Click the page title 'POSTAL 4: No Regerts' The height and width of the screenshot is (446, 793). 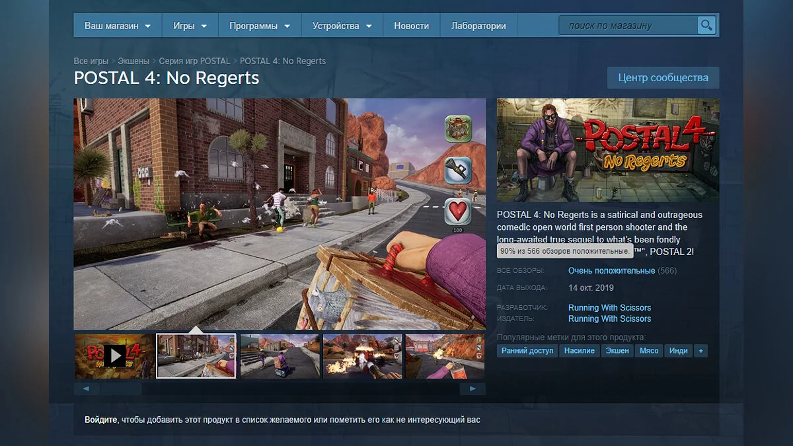(167, 77)
